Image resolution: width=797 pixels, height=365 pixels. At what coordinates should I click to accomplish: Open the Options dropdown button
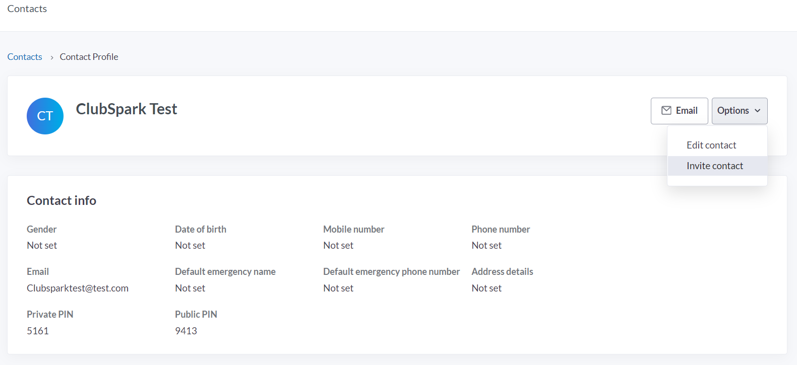(740, 111)
